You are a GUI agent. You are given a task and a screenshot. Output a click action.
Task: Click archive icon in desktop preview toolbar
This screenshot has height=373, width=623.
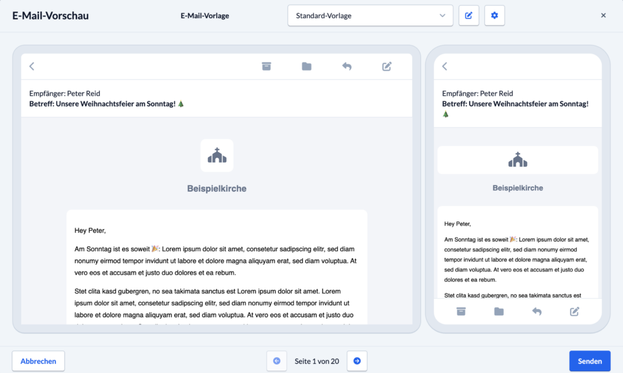[266, 66]
